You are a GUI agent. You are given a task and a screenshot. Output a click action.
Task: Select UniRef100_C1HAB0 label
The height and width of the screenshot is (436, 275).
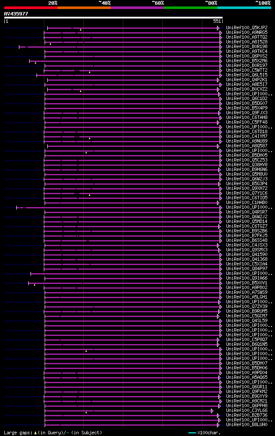tap(247, 203)
